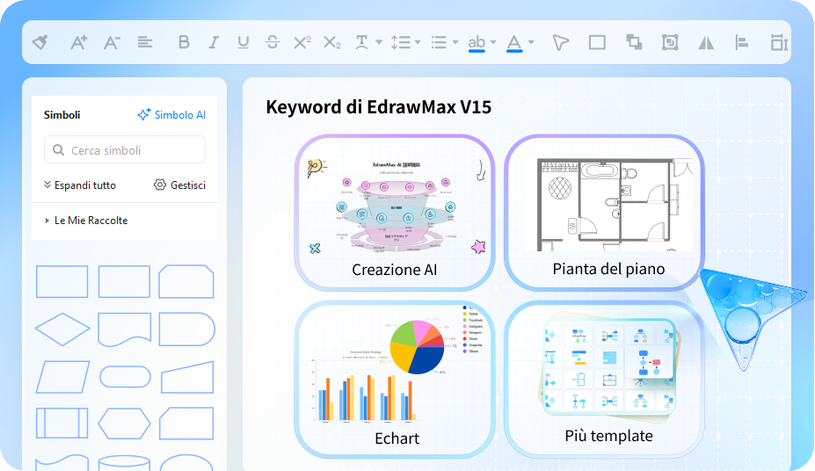This screenshot has height=471, width=815.
Task: Expand Le Mie Raccolte tree item
Action: point(86,221)
